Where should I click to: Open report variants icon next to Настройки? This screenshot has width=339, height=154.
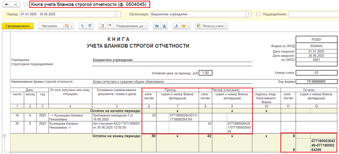point(69,26)
